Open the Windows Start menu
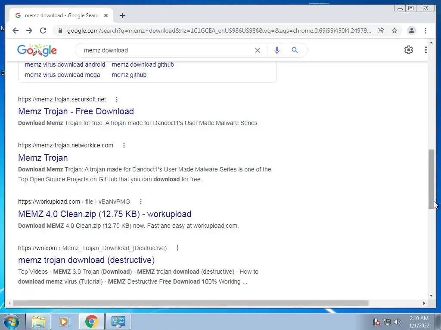Viewport: 441px width, 330px height. click(x=12, y=321)
